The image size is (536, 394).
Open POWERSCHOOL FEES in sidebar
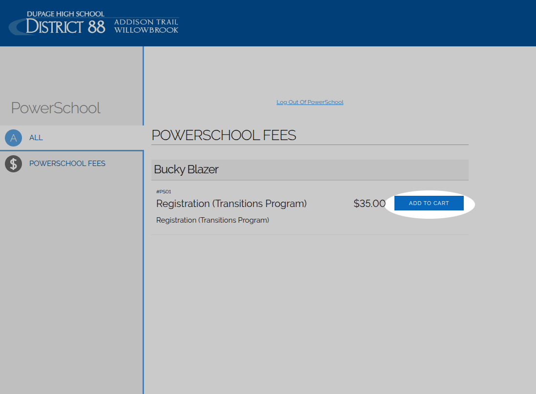(x=67, y=164)
